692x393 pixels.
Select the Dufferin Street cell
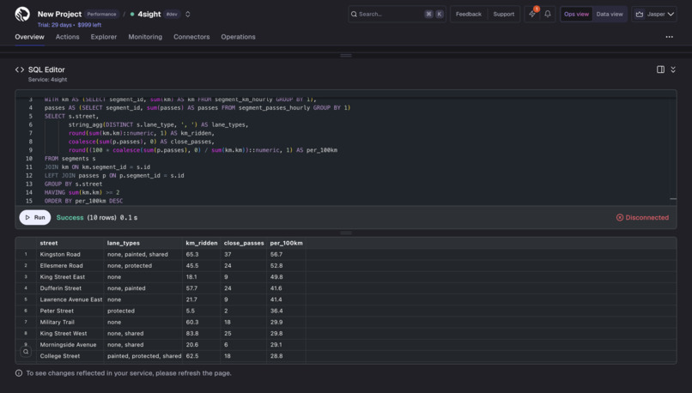point(70,288)
